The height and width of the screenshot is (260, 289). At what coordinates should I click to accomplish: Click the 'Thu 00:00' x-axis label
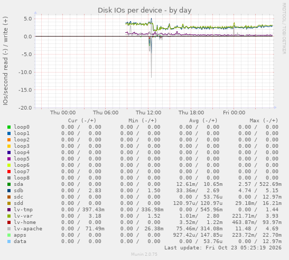tap(63, 113)
